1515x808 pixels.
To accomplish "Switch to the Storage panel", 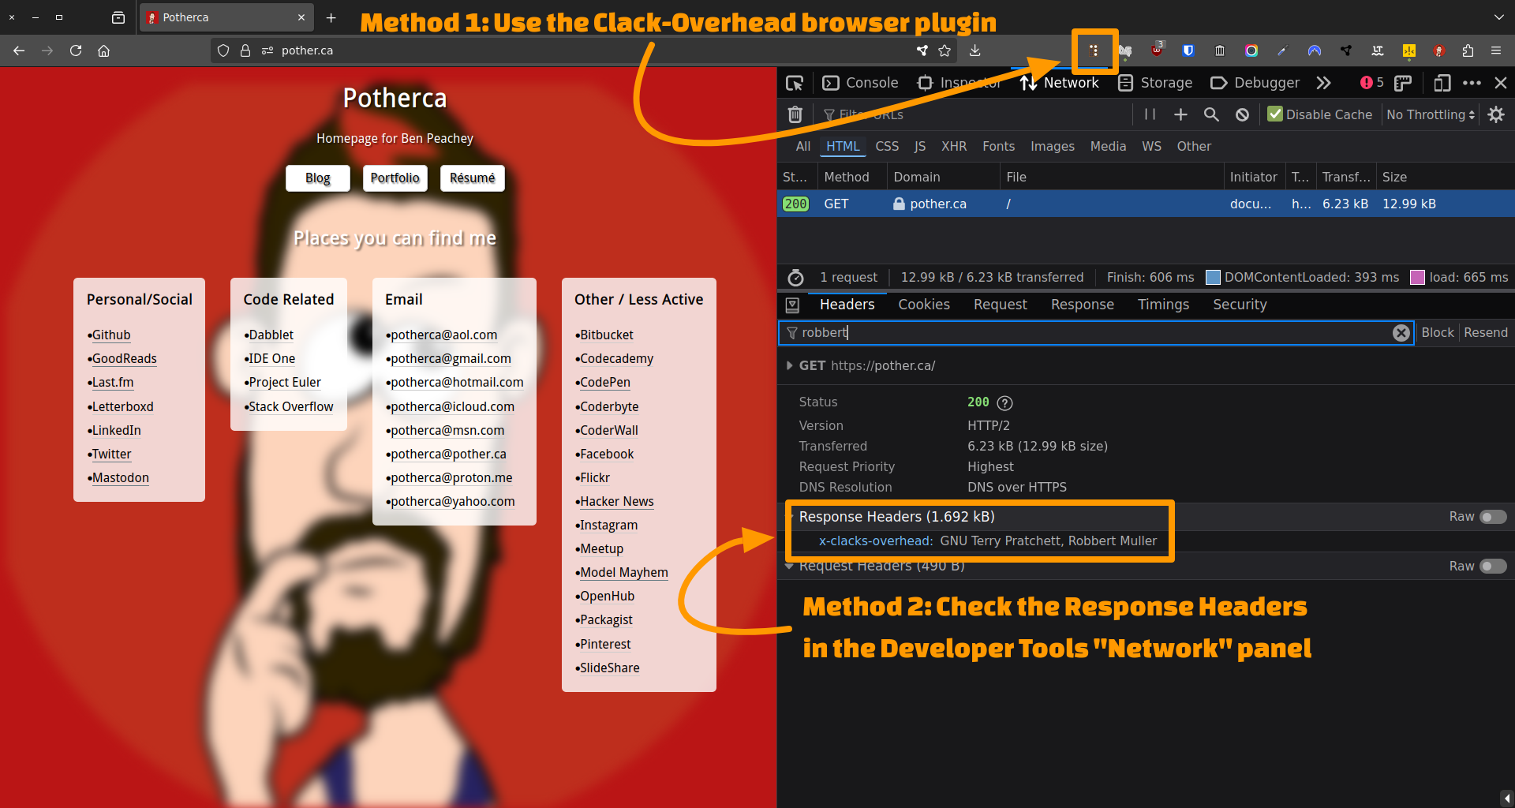I will pyautogui.click(x=1155, y=83).
